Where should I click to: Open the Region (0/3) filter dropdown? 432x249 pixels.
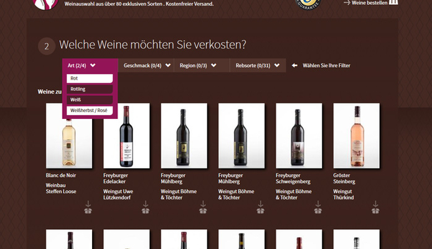(x=202, y=65)
